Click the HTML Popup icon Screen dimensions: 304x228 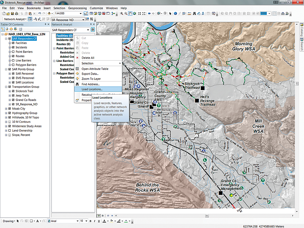point(184,14)
